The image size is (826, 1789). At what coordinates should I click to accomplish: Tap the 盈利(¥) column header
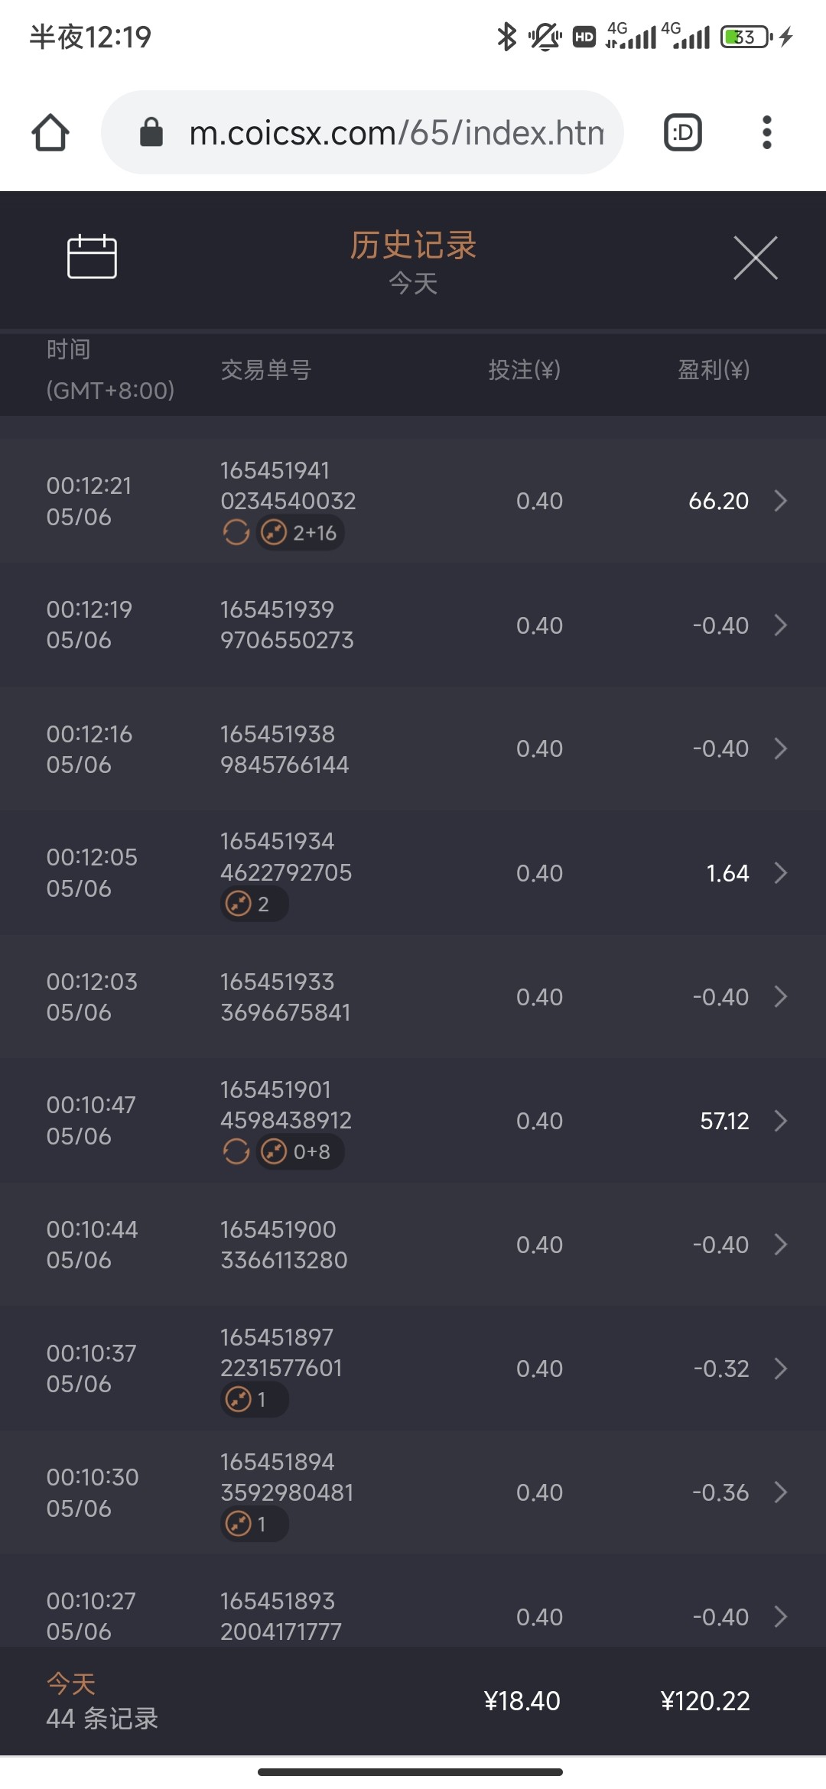click(713, 370)
